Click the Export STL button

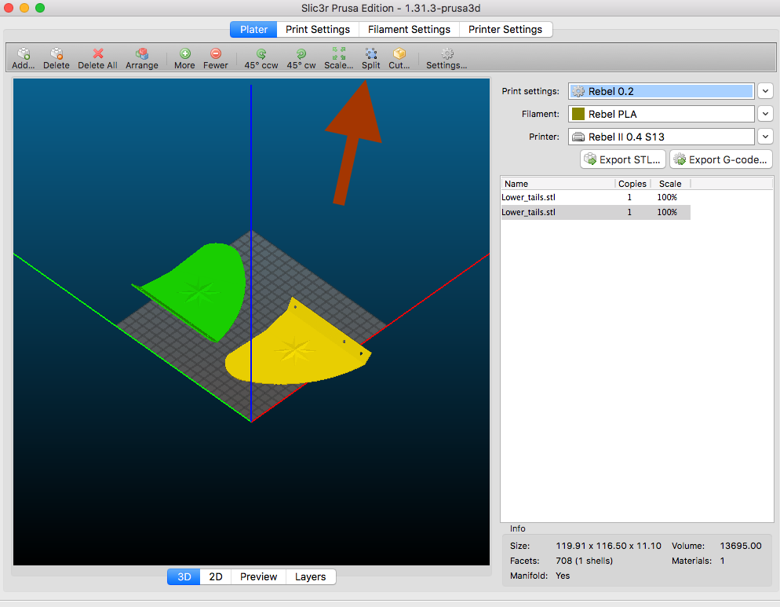[623, 159]
